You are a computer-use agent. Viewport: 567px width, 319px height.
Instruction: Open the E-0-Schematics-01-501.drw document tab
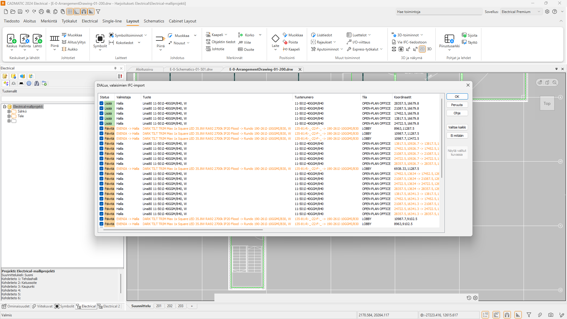point(191,69)
